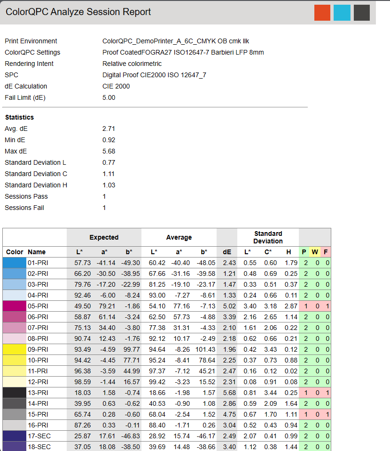
Task: Click the Avg. dE value 2.71
Action: pos(109,129)
